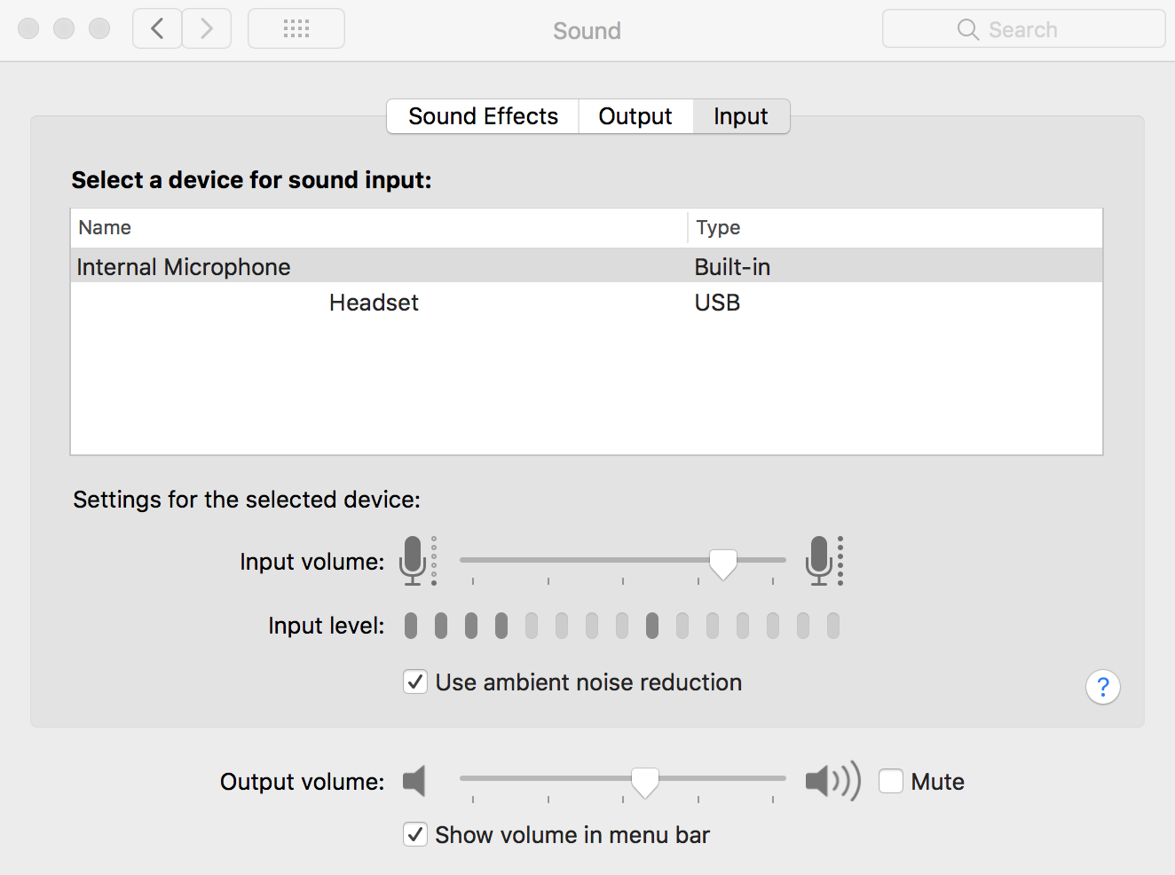This screenshot has height=875, width=1175.
Task: Click the quiet output speaker icon
Action: coord(414,781)
